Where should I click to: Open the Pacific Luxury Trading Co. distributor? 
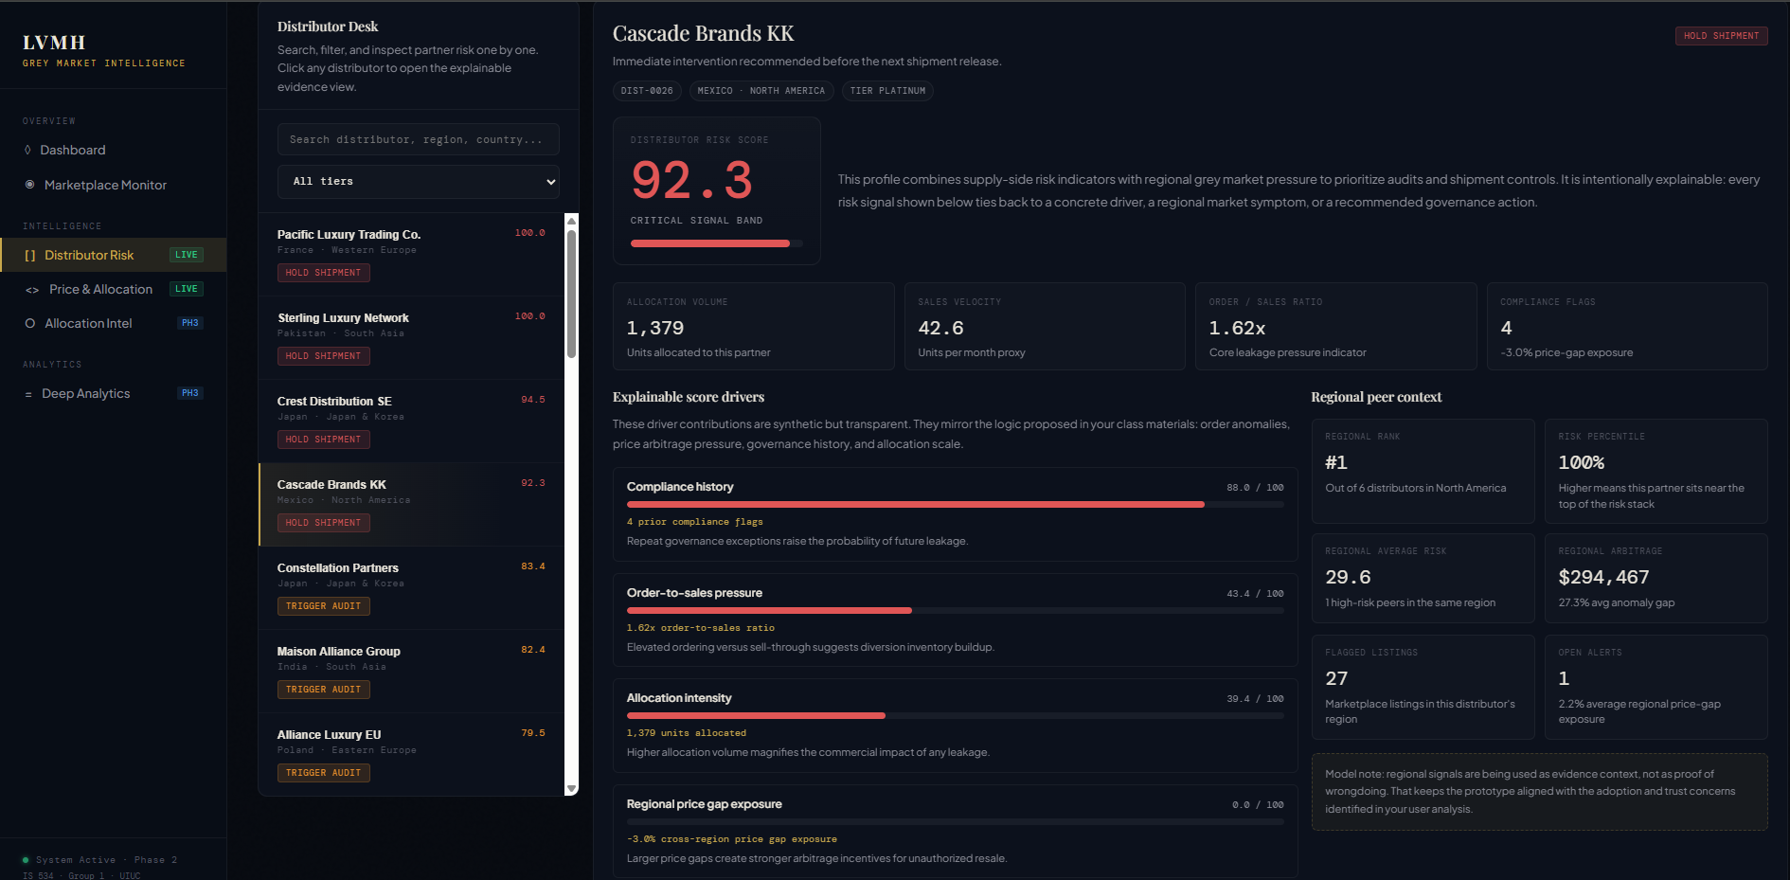click(x=411, y=255)
